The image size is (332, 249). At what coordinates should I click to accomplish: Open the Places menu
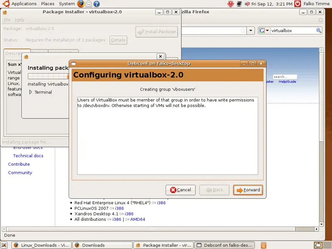[x=48, y=4]
